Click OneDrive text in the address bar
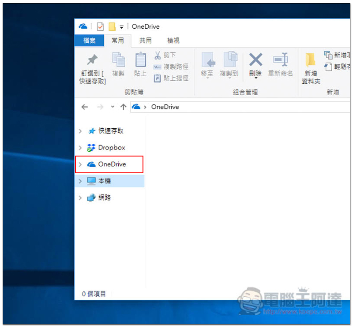 [x=165, y=107]
